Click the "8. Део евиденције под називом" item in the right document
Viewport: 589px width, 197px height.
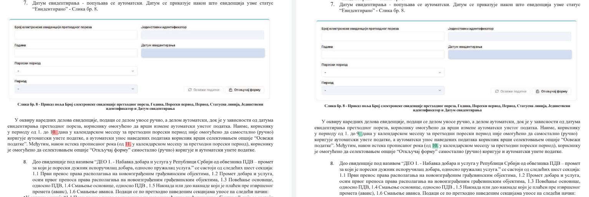coord(455,178)
